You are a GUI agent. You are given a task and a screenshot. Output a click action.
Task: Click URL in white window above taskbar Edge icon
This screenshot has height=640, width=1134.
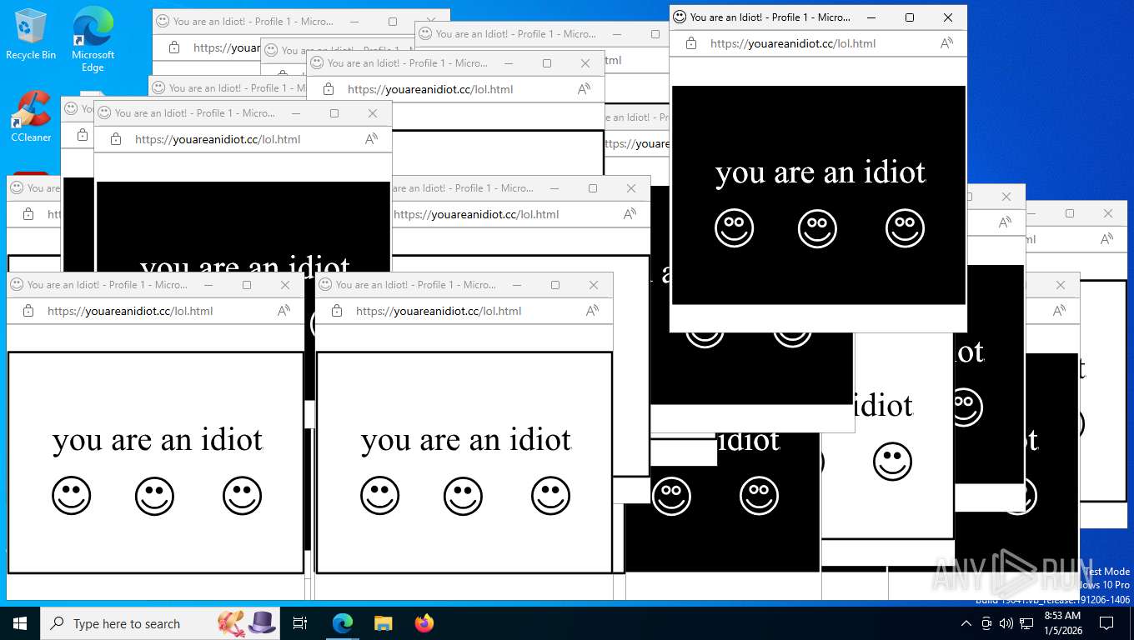tap(439, 311)
